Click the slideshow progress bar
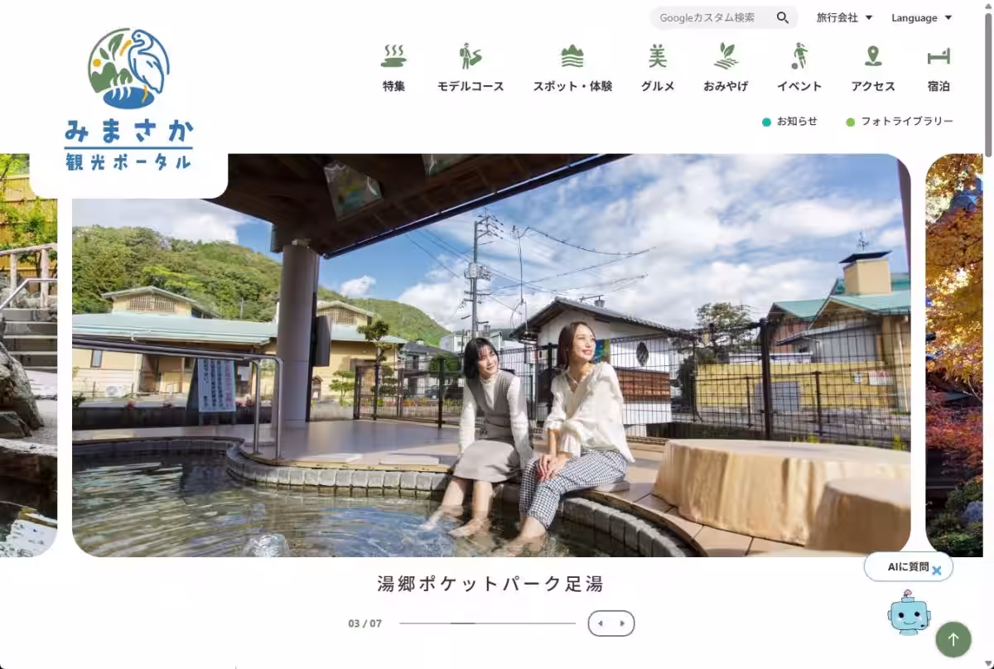The height and width of the screenshot is (669, 994). (487, 623)
